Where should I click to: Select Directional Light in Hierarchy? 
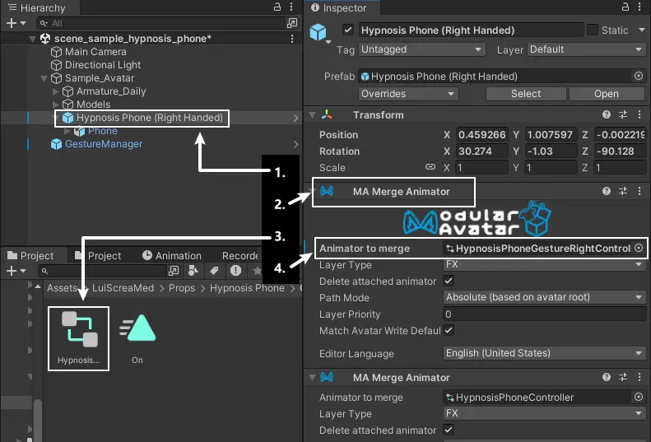tap(103, 65)
